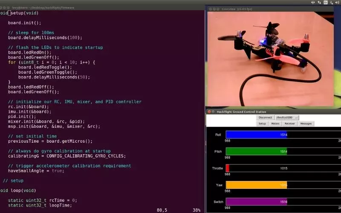The height and width of the screenshot is (213, 341).
Task: Click the line 'static uint32_t rcTime = 0;'
Action: click(x=42, y=200)
